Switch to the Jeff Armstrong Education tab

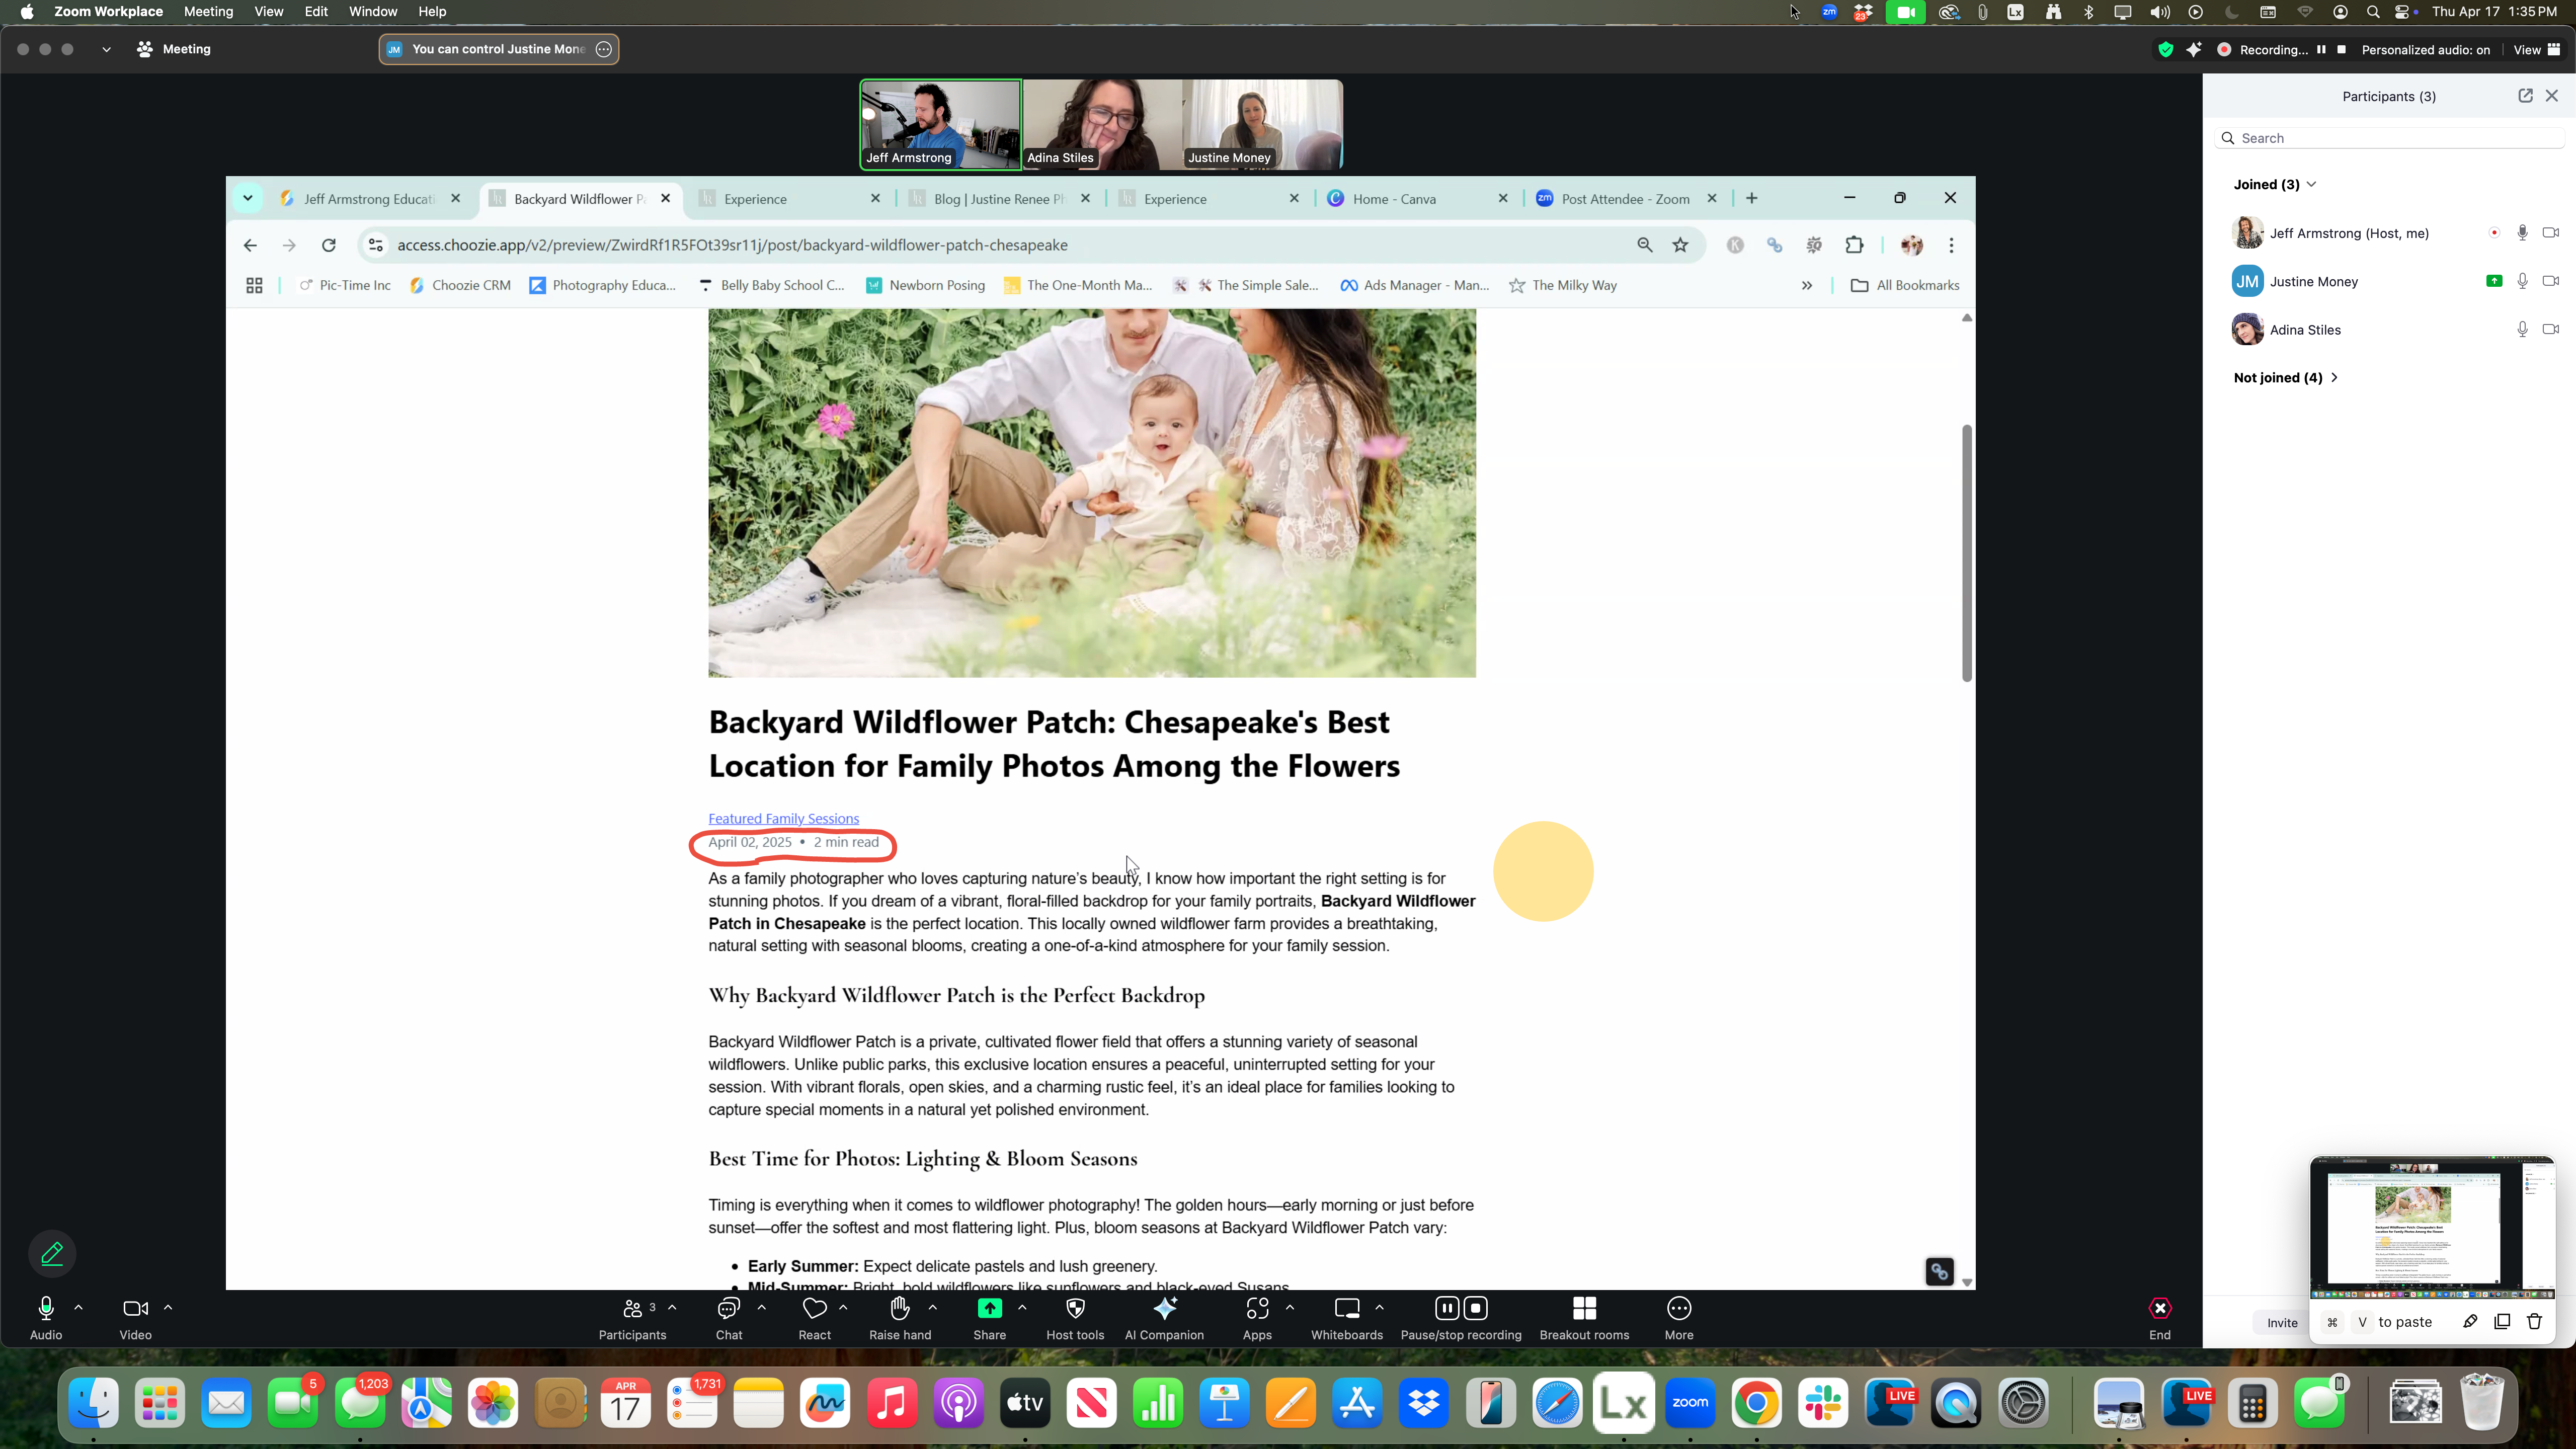click(369, 198)
